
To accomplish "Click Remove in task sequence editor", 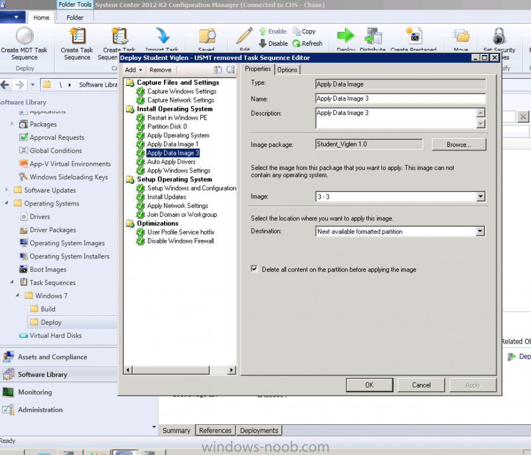I will tap(160, 70).
